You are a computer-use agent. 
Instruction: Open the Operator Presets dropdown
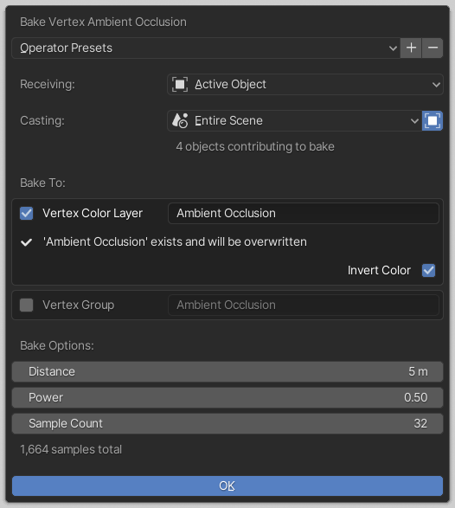[206, 48]
